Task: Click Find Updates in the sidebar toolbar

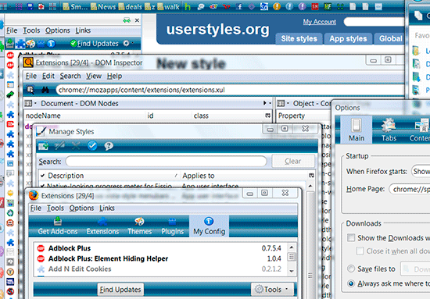Action: 94,43
